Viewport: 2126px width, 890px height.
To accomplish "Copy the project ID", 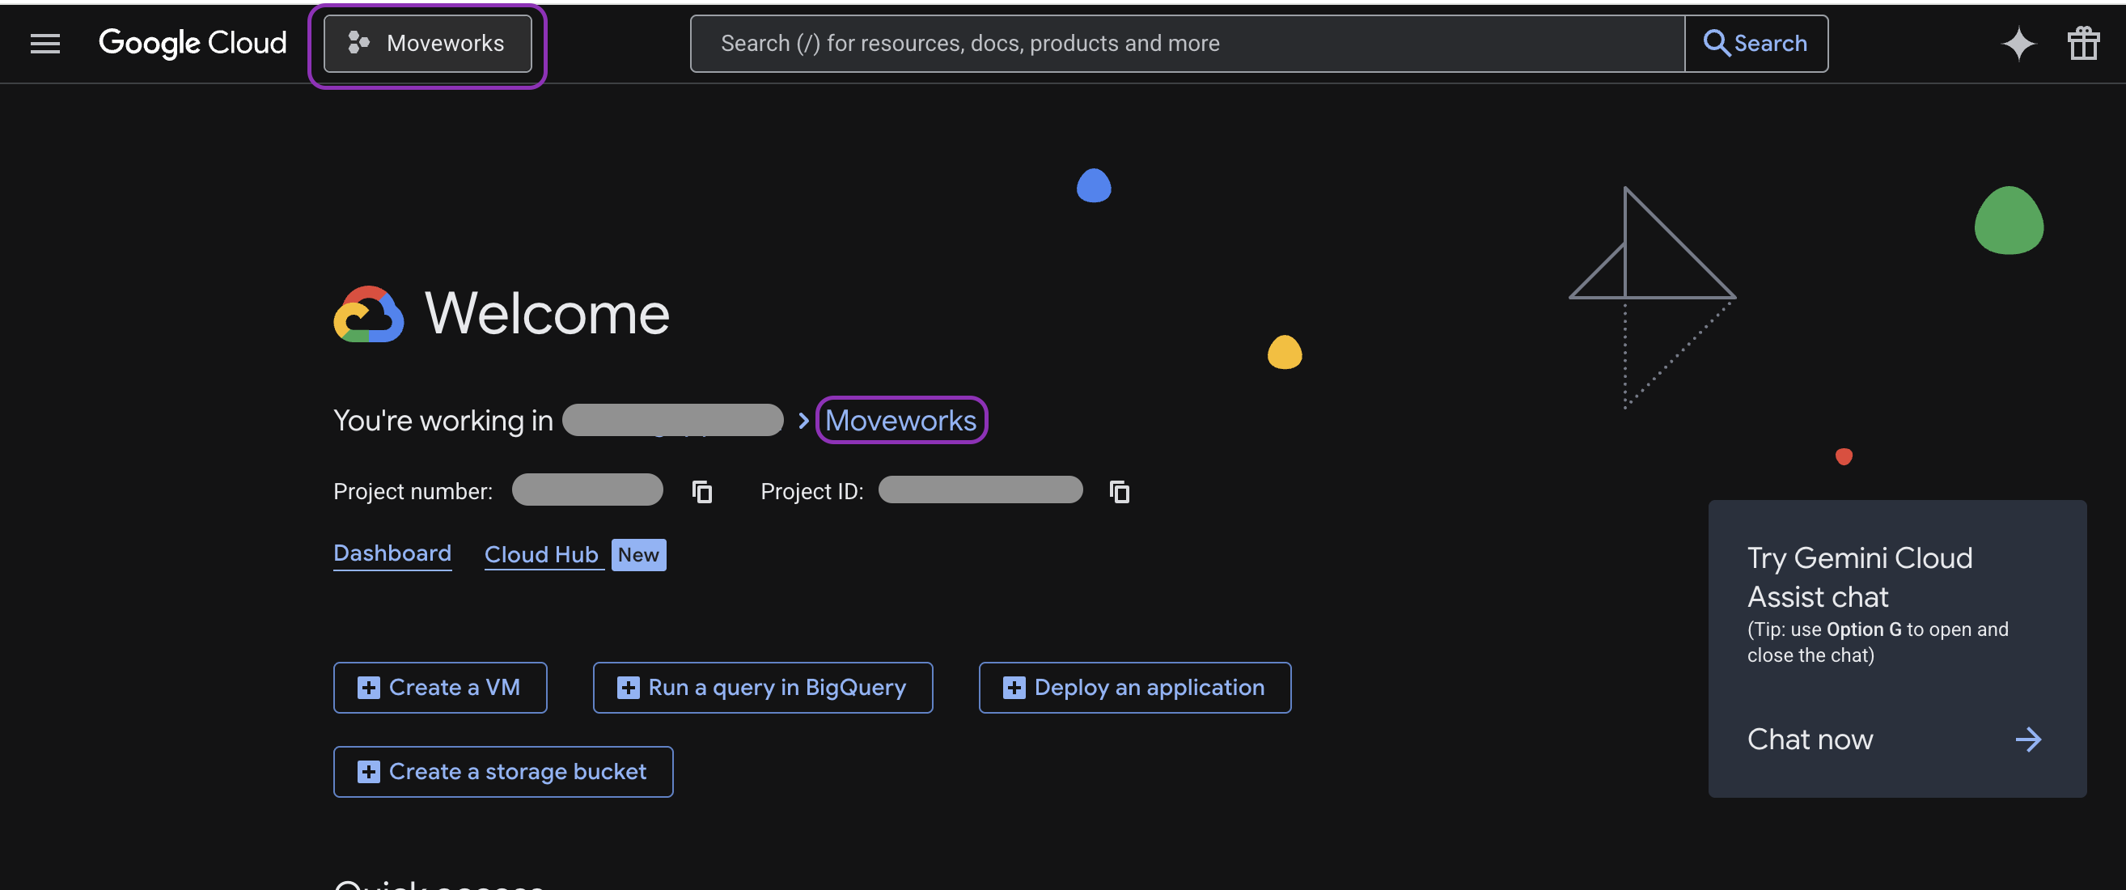I will [1119, 492].
